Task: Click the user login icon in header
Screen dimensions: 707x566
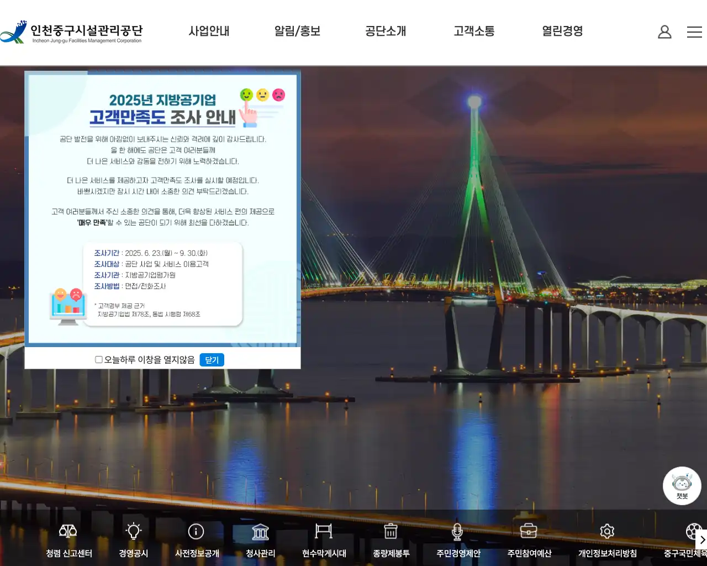Action: tap(664, 32)
